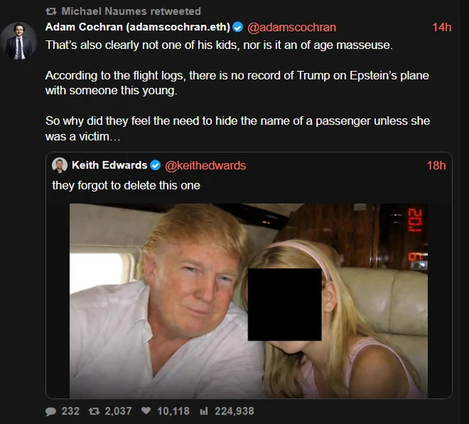Click the 10,118 likes count

[x=173, y=411]
